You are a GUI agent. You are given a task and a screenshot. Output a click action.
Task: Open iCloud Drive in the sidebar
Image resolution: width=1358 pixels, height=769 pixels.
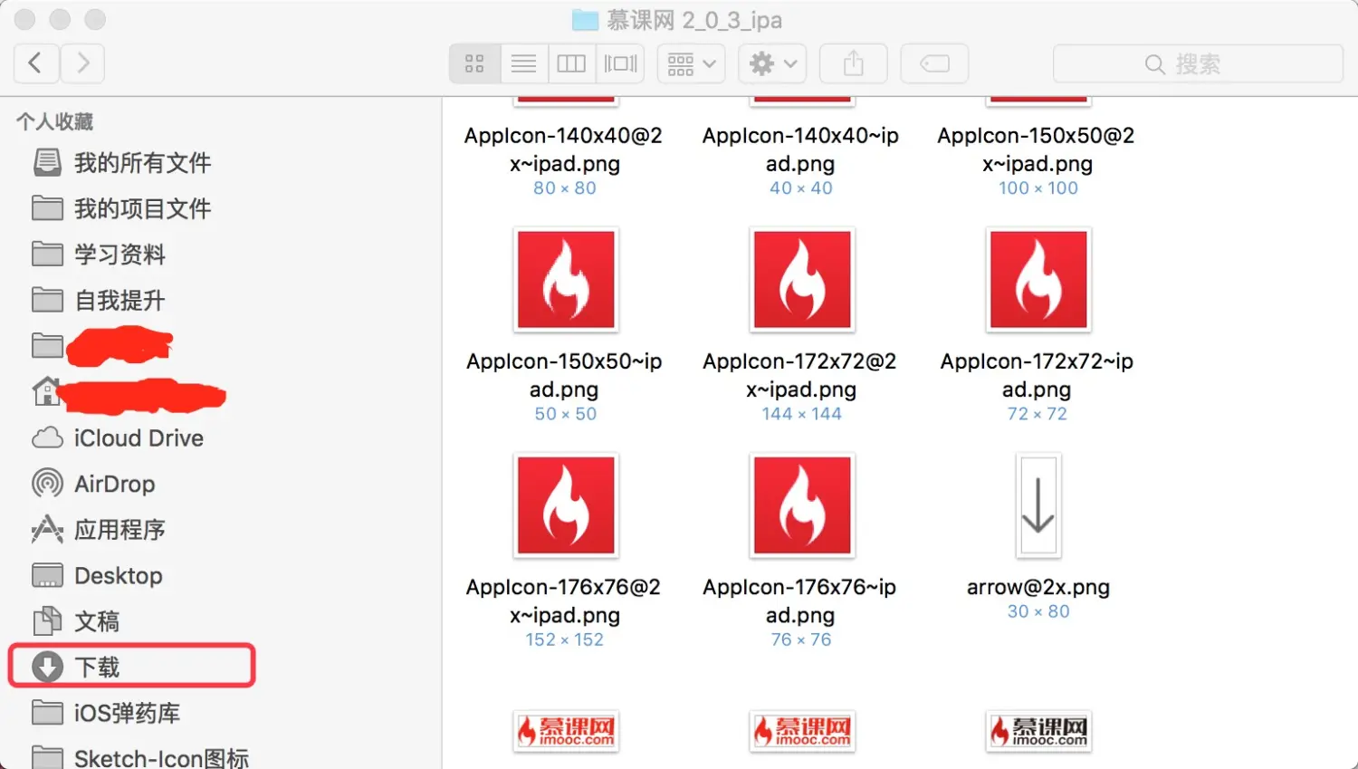(138, 438)
